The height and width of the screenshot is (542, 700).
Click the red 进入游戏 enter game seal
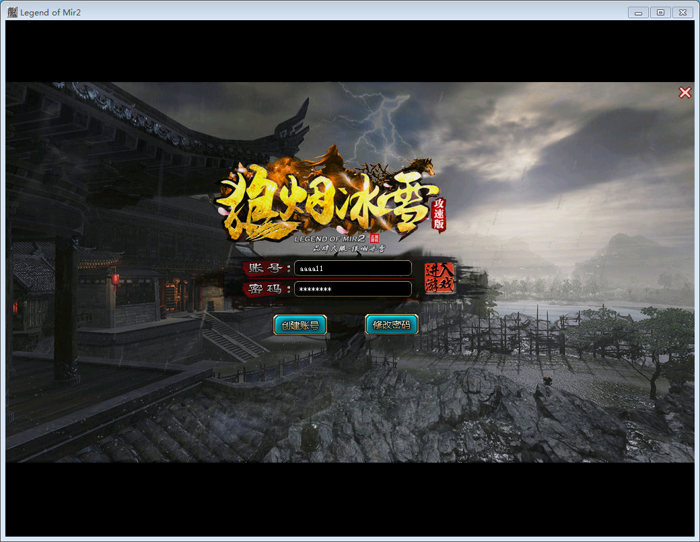[x=440, y=278]
